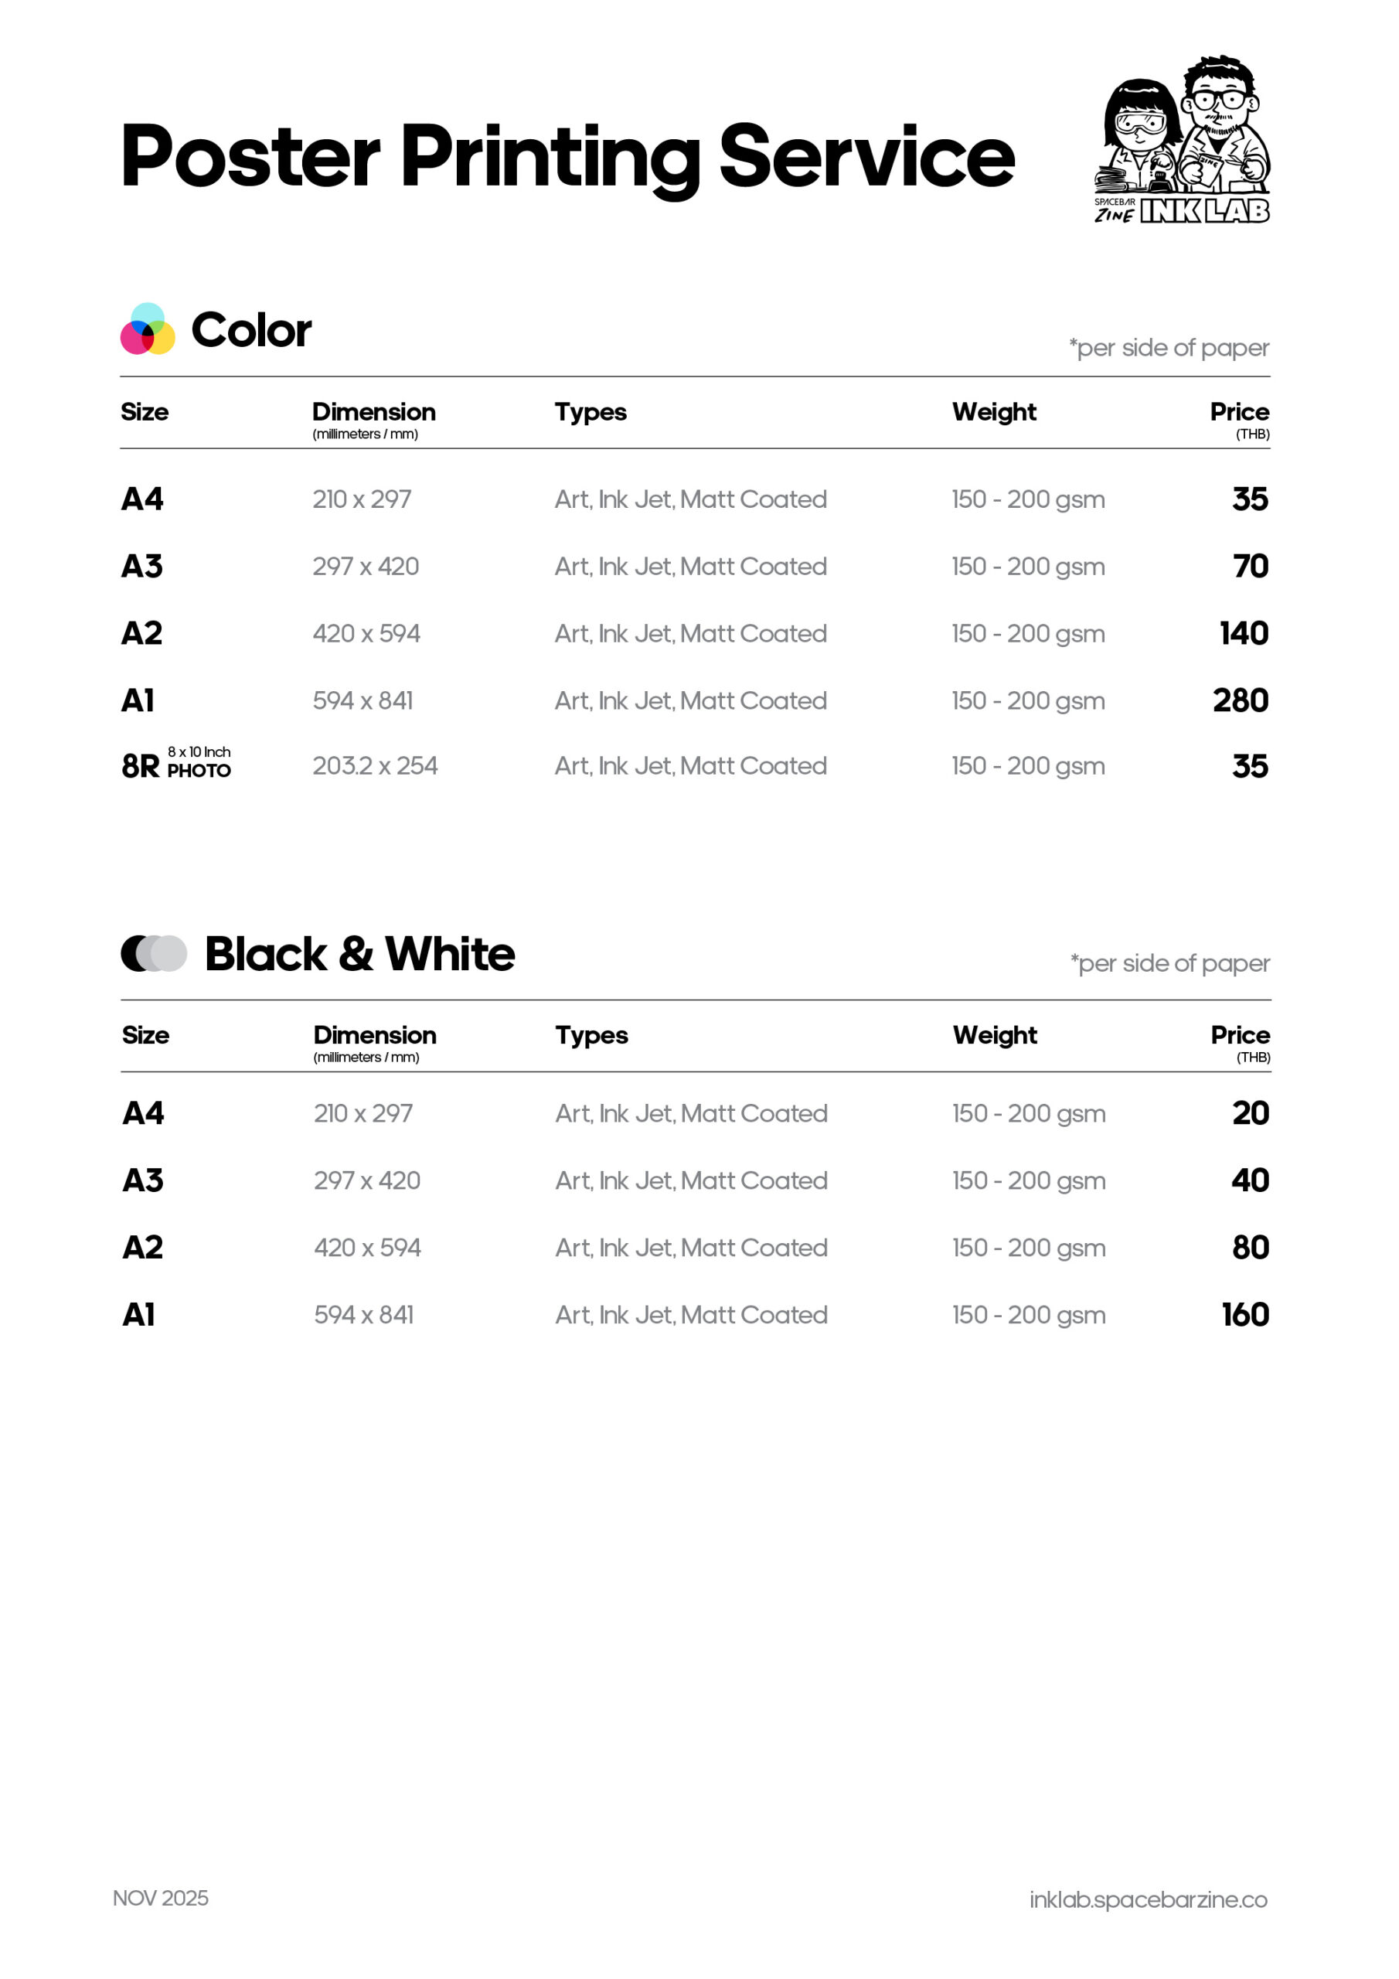1399x1979 pixels.
Task: Click the Black & White table's Weight header
Action: [x=995, y=1035]
